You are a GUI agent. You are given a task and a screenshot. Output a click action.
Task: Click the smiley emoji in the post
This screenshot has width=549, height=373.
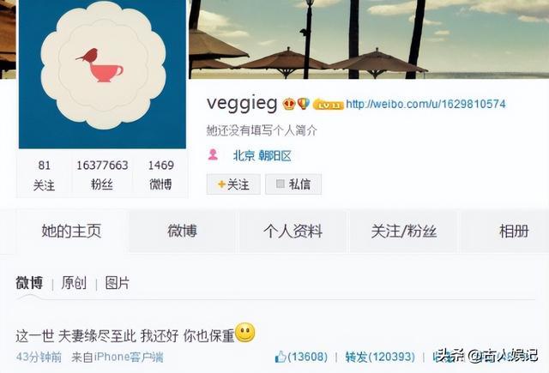(x=245, y=333)
